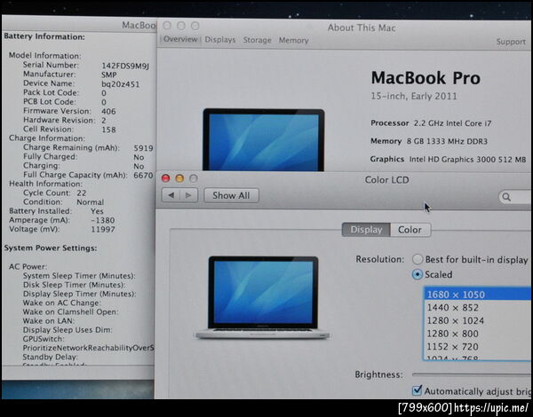
Task: Select the Scaled resolution radio button
Action: pos(418,274)
